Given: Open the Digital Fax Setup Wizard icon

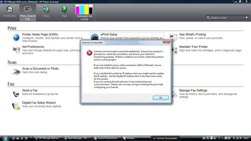Looking at the screenshot, I should pos(16,106).
